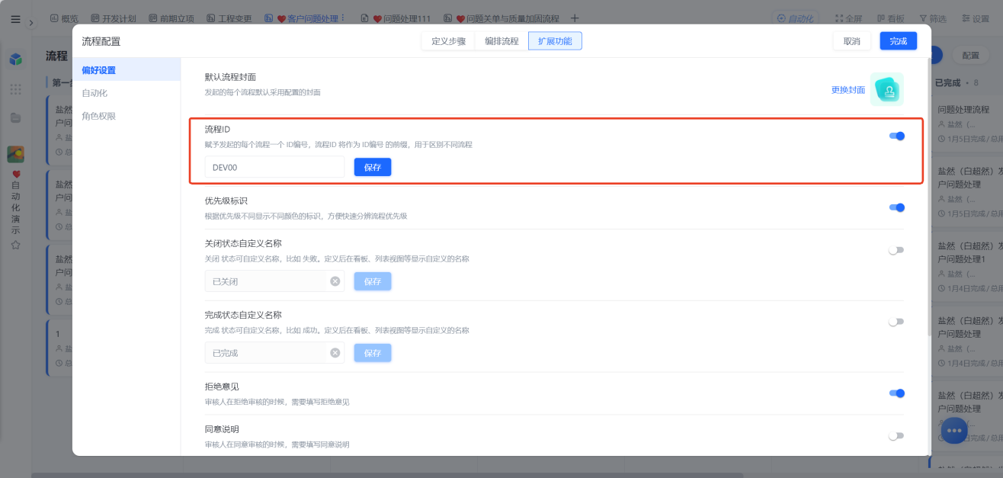Add a new view with the plus icon

[575, 18]
